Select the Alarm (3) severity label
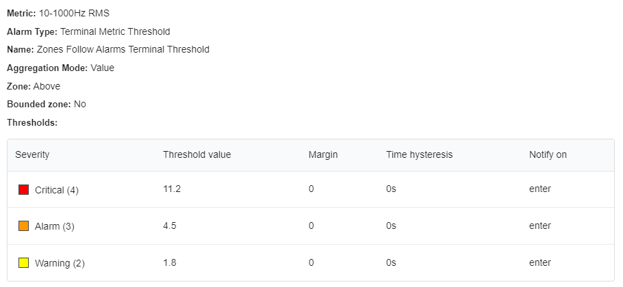Viewport: 623px width, 287px height. [x=55, y=227]
